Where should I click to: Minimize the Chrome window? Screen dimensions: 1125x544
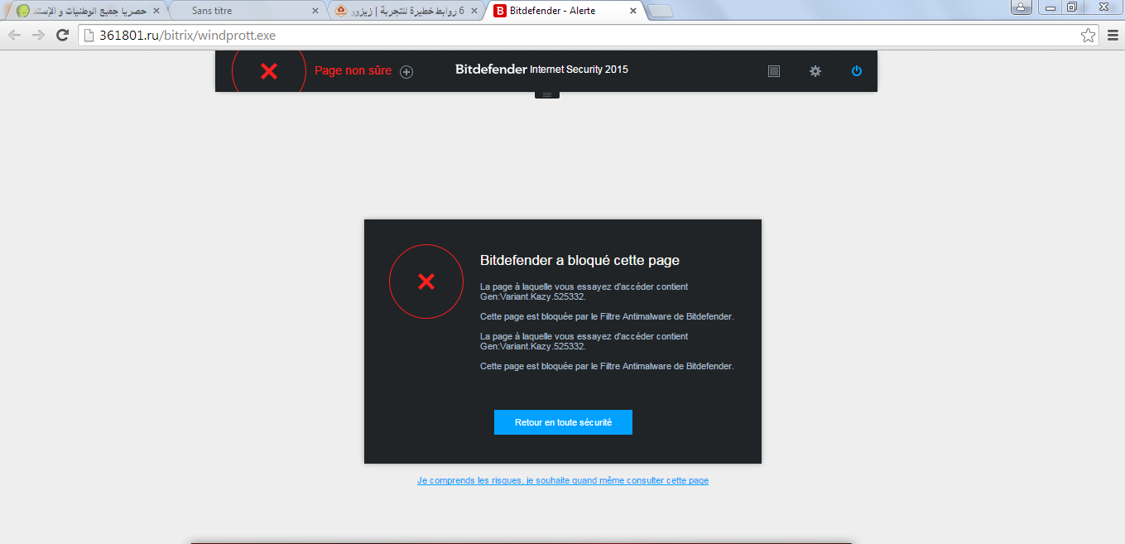pos(1050,7)
